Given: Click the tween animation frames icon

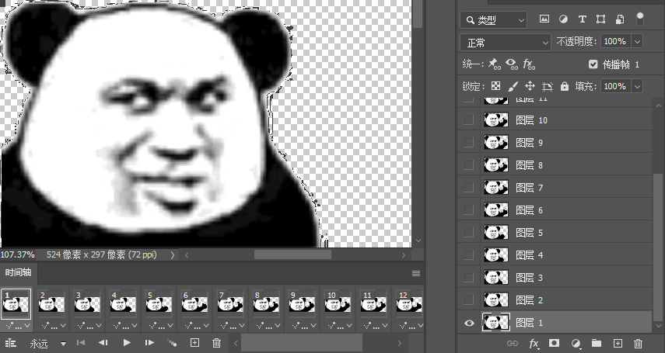Looking at the screenshot, I should pyautogui.click(x=172, y=343).
